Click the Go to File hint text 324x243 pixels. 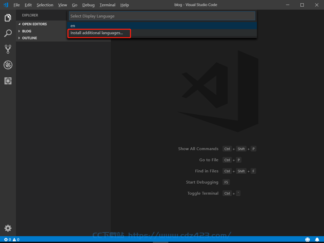(209, 160)
